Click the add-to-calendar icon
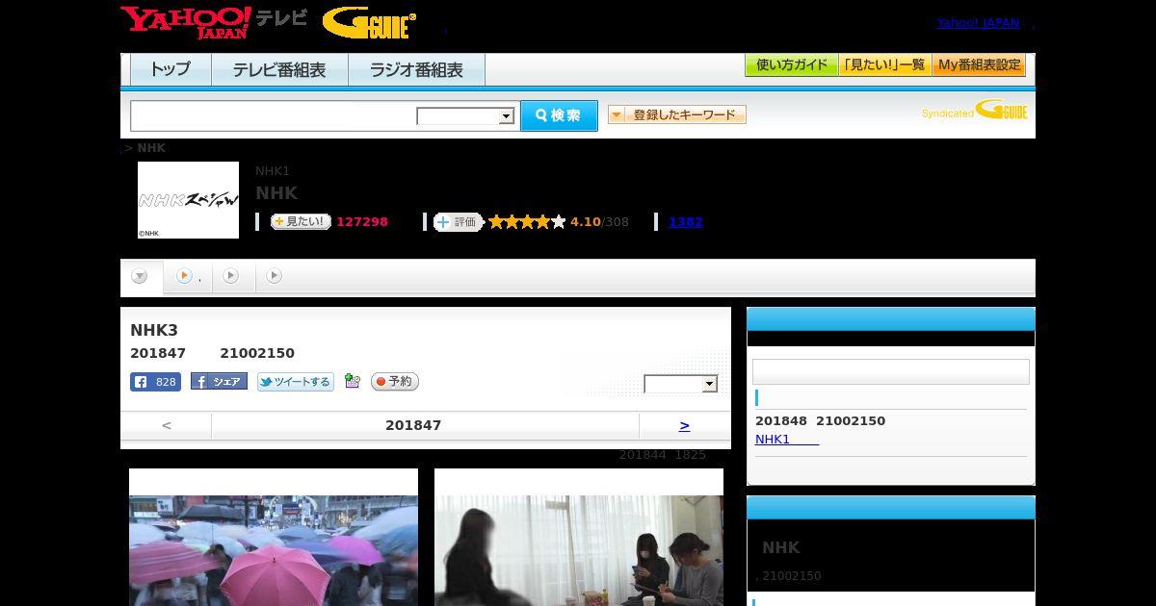1156x606 pixels. point(353,382)
